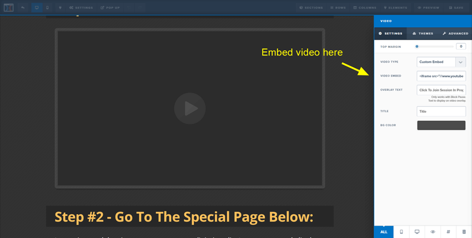This screenshot has height=238, width=472.
Task: Open the BG Color swatch picker
Action: 441,125
